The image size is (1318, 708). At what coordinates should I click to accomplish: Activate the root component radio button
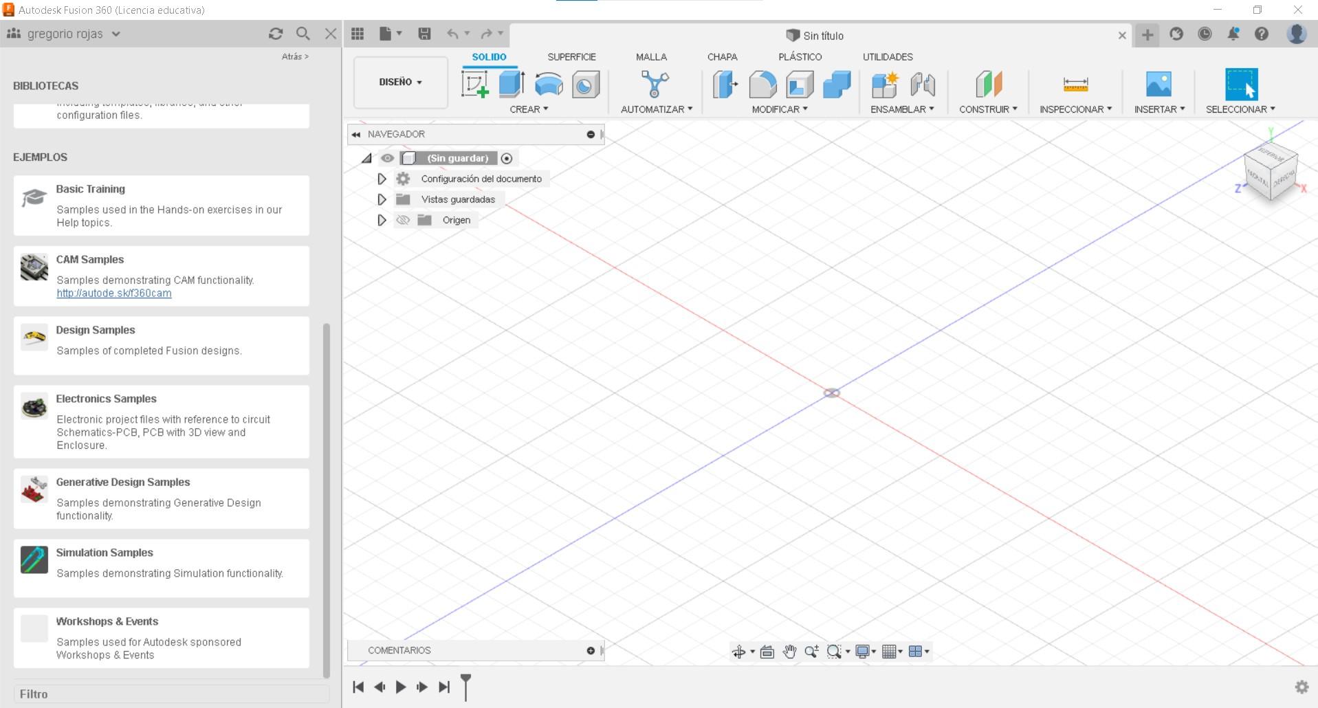[x=507, y=158]
